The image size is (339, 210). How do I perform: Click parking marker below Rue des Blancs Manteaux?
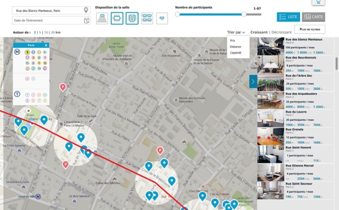pyautogui.click(x=160, y=151)
